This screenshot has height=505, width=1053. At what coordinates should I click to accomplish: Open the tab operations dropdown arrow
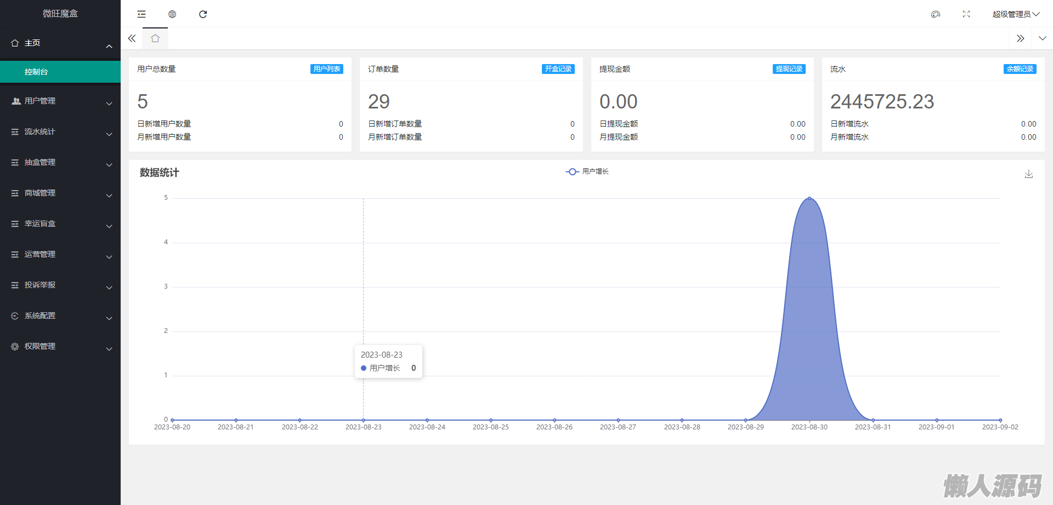coord(1042,38)
